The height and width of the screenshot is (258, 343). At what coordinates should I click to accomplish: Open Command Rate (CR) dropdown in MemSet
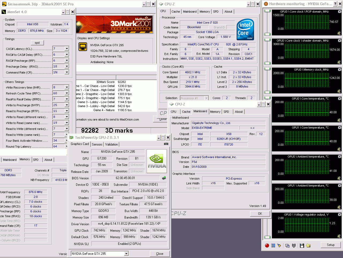(67, 72)
